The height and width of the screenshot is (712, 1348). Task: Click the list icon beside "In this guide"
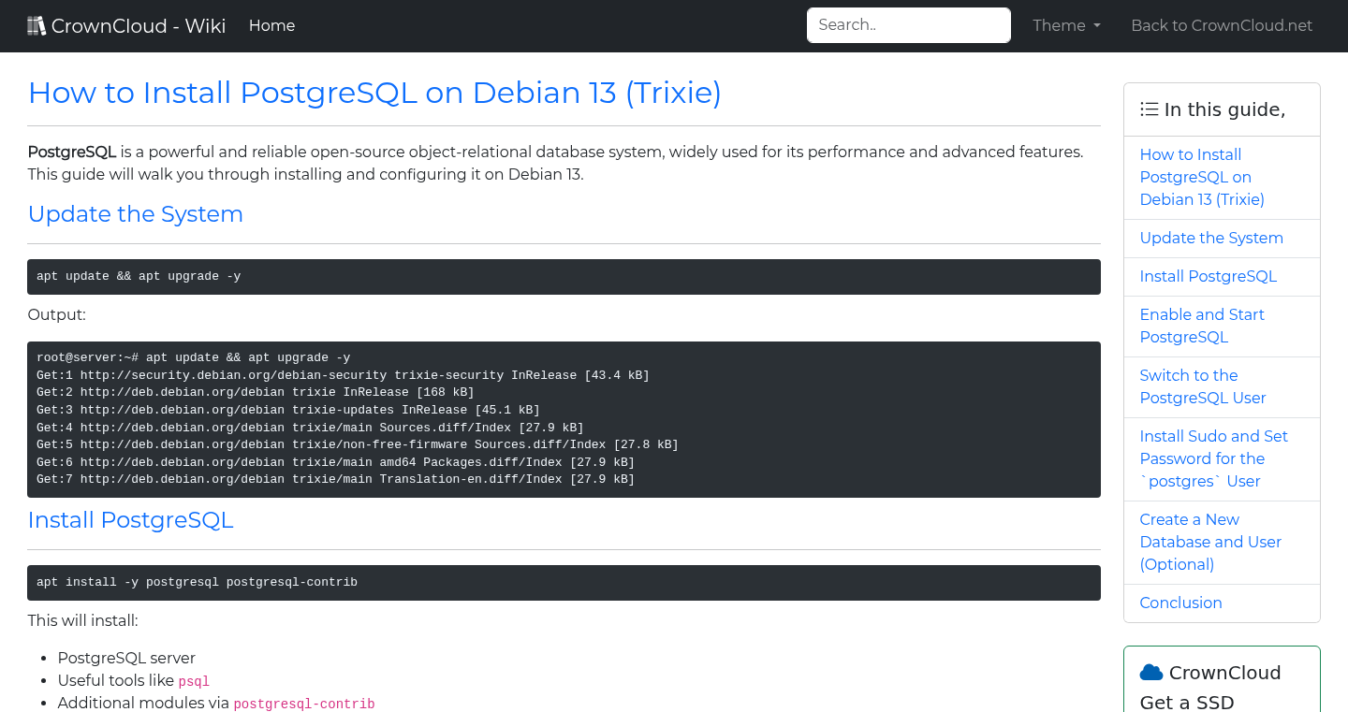pos(1149,109)
